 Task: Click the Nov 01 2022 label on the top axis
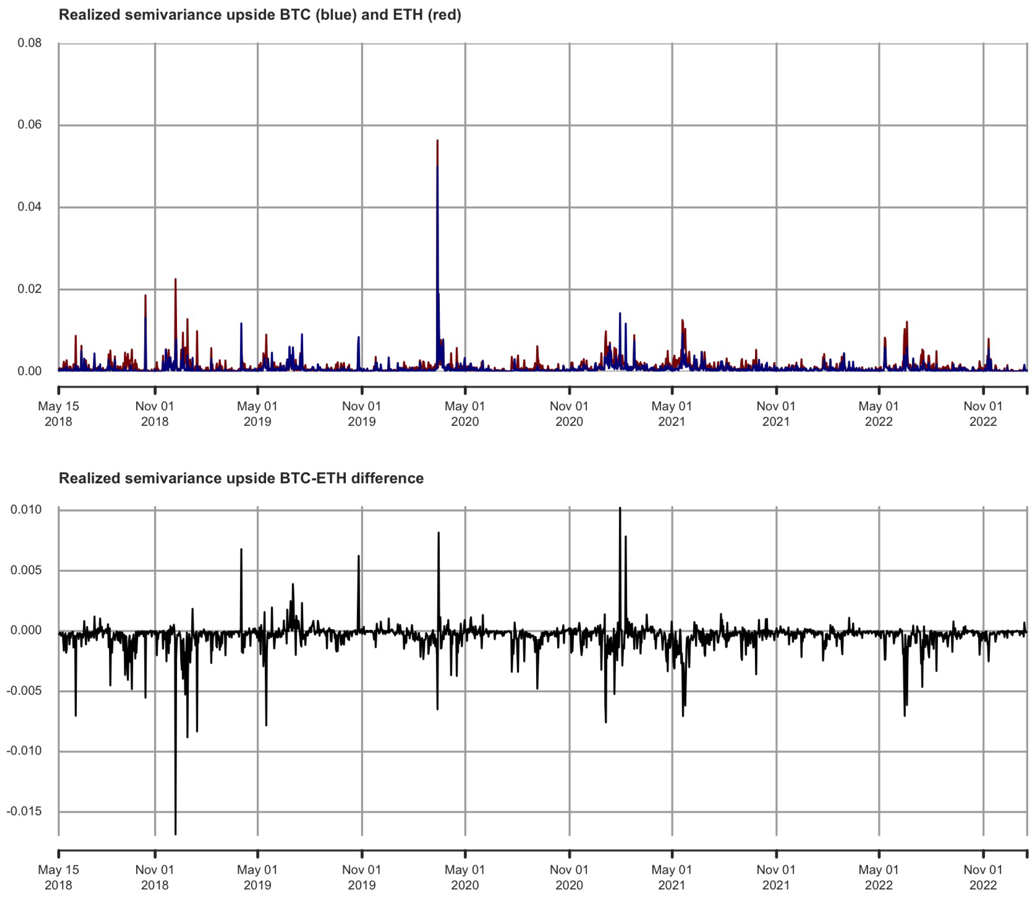tap(983, 414)
